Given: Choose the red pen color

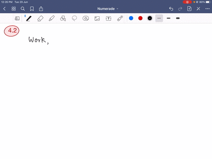Looking at the screenshot, I should (x=140, y=18).
